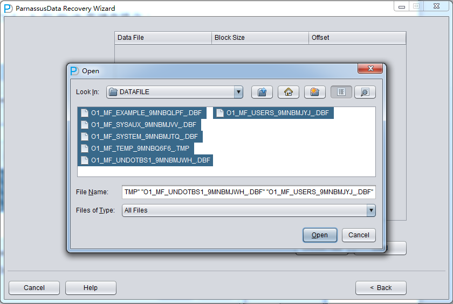The width and height of the screenshot is (453, 304).
Task: Close the Open dialog window
Action: click(x=370, y=69)
